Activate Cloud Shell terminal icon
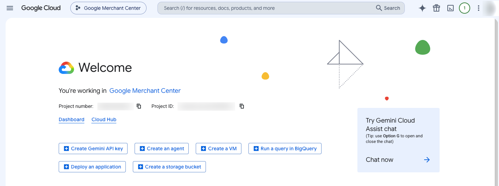Viewport: 499px width, 186px height. [x=451, y=8]
